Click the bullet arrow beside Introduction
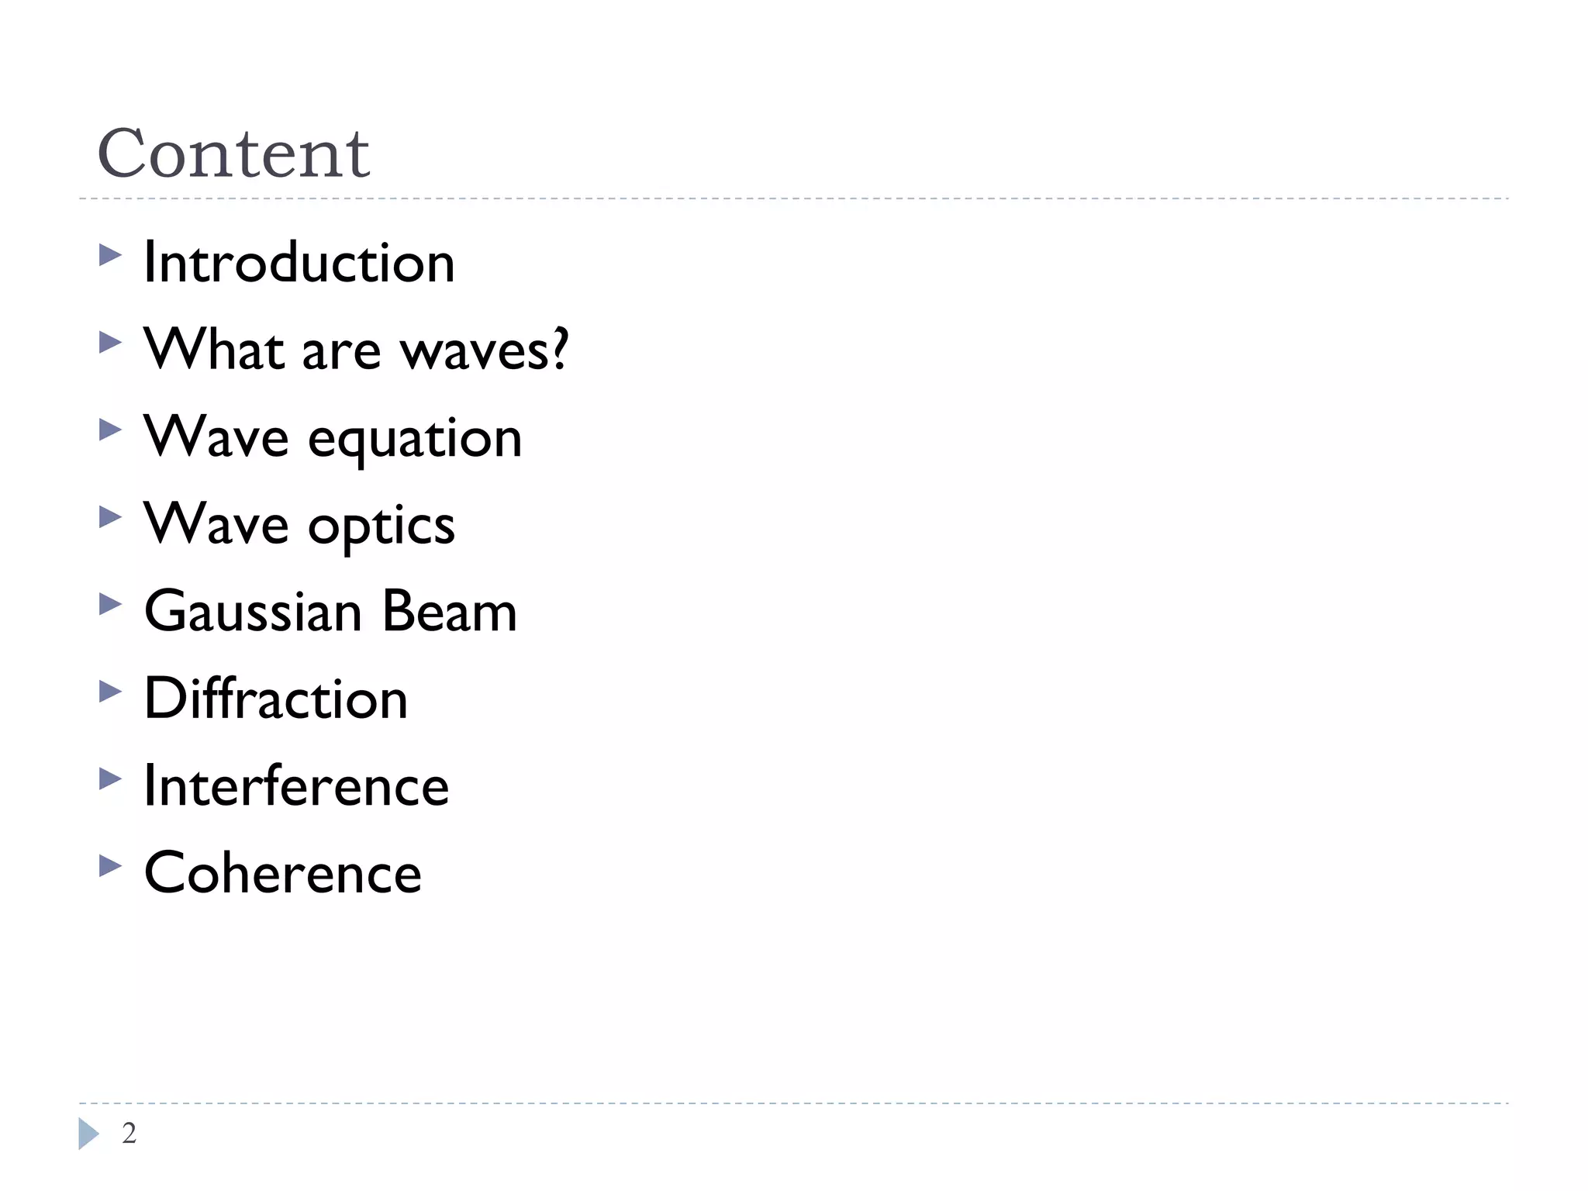1588x1191 pixels. point(110,255)
